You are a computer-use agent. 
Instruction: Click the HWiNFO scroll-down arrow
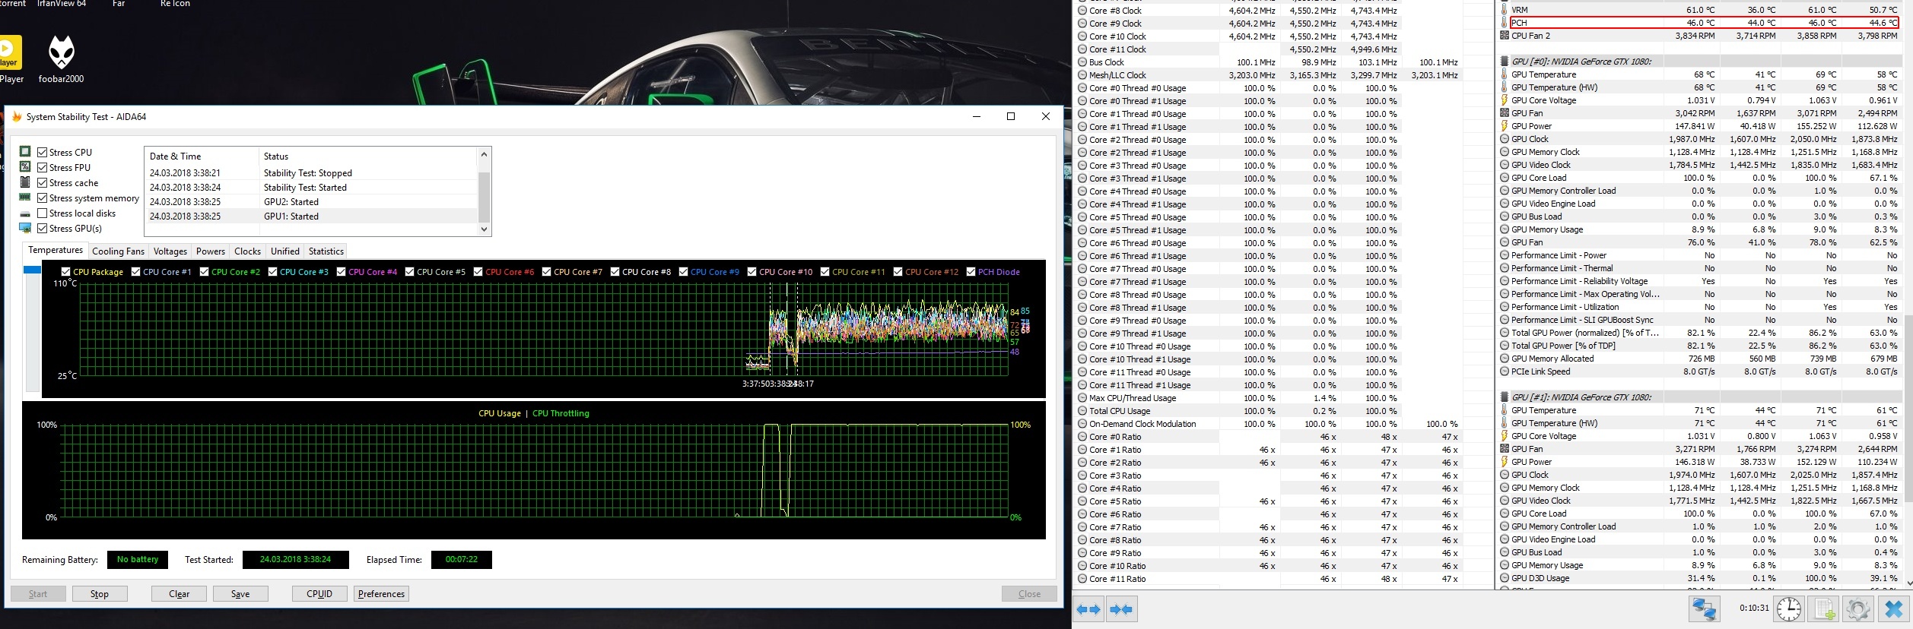click(1907, 583)
